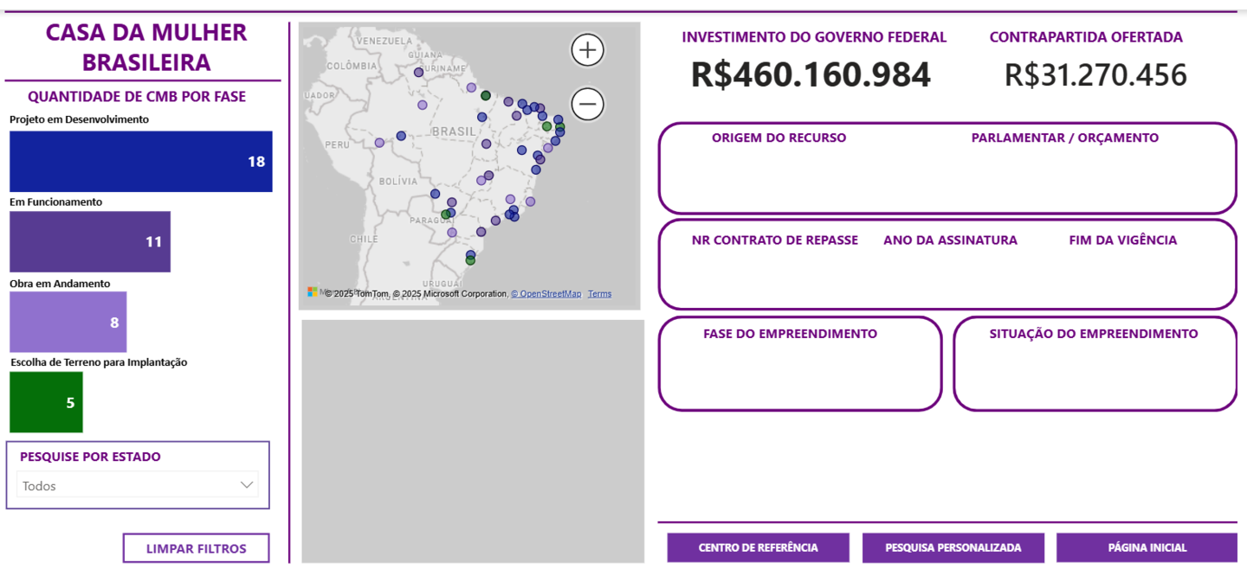
Task: Zoom in on the Brazil map
Action: coord(587,50)
